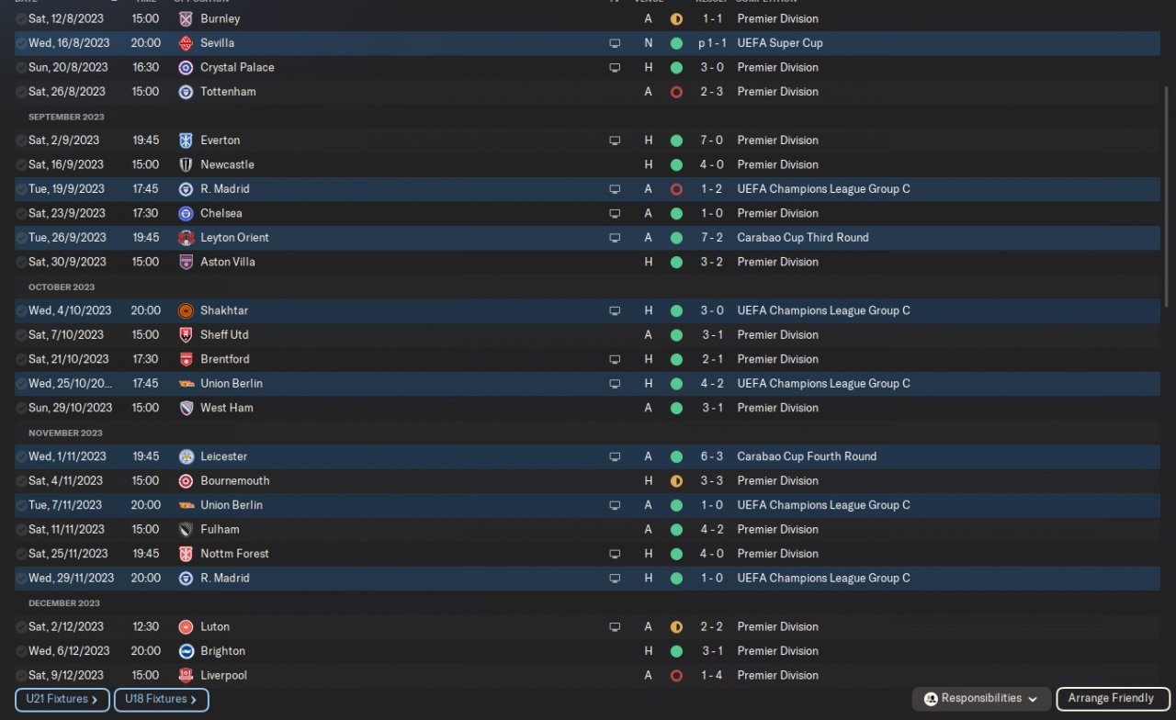This screenshot has height=720, width=1176.
Task: Click the Leicester club crest icon
Action: [x=186, y=456]
